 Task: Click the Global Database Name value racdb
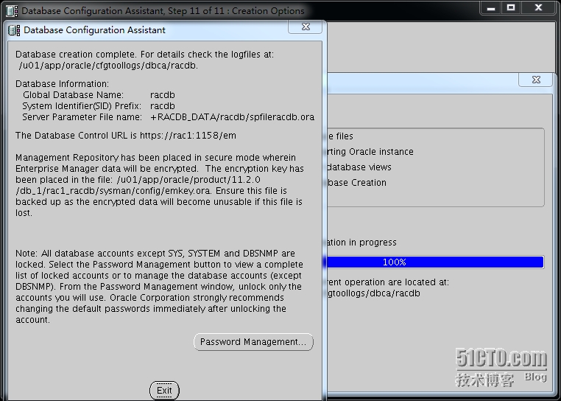click(163, 95)
